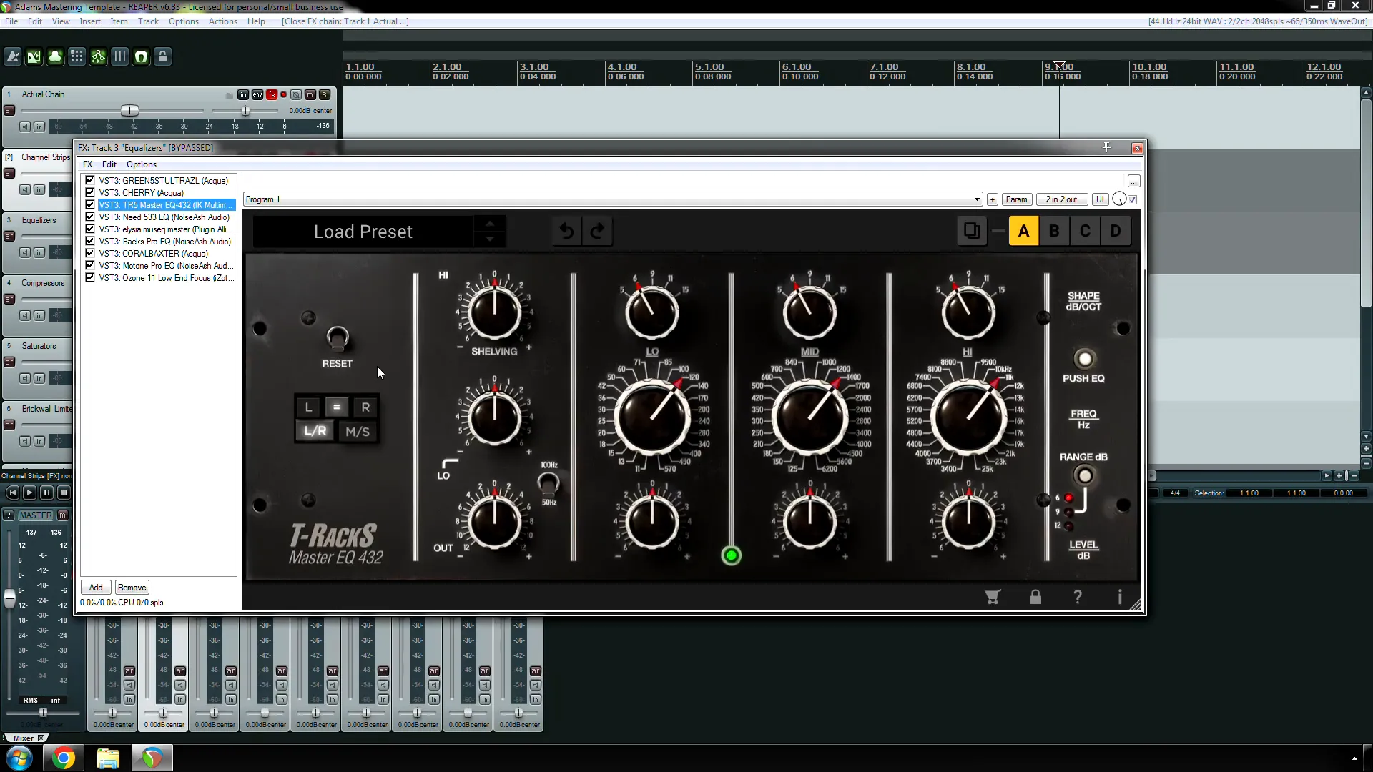Click the Windows Start button
Image resolution: width=1373 pixels, height=772 pixels.
(x=19, y=758)
